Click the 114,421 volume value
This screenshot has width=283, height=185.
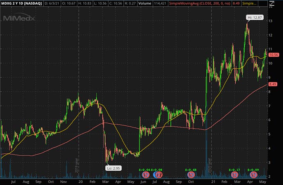coord(160,3)
